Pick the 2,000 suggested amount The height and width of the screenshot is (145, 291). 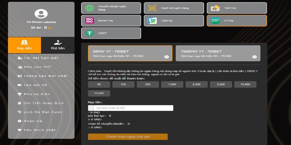(196, 84)
